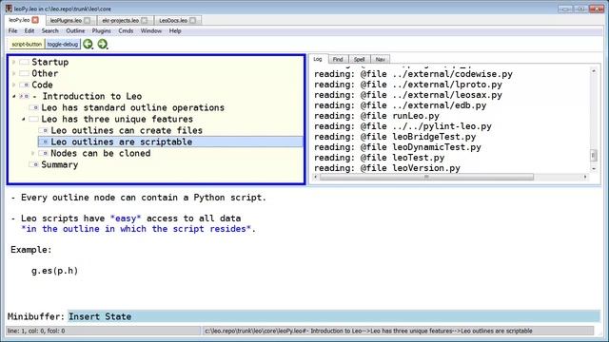This screenshot has height=342, width=609.
Task: Open the Search menu
Action: [x=50, y=30]
